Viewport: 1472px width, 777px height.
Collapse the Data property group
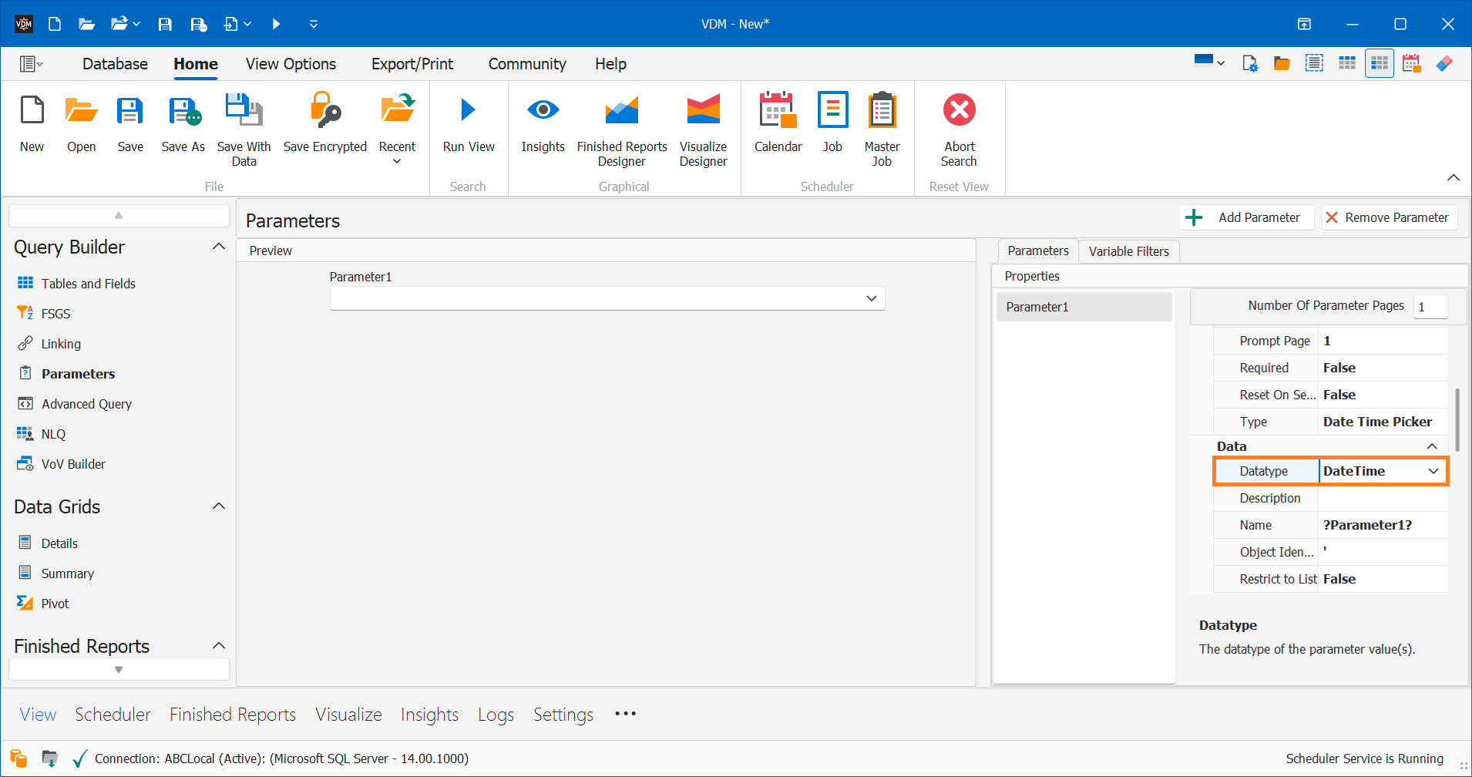tap(1432, 446)
